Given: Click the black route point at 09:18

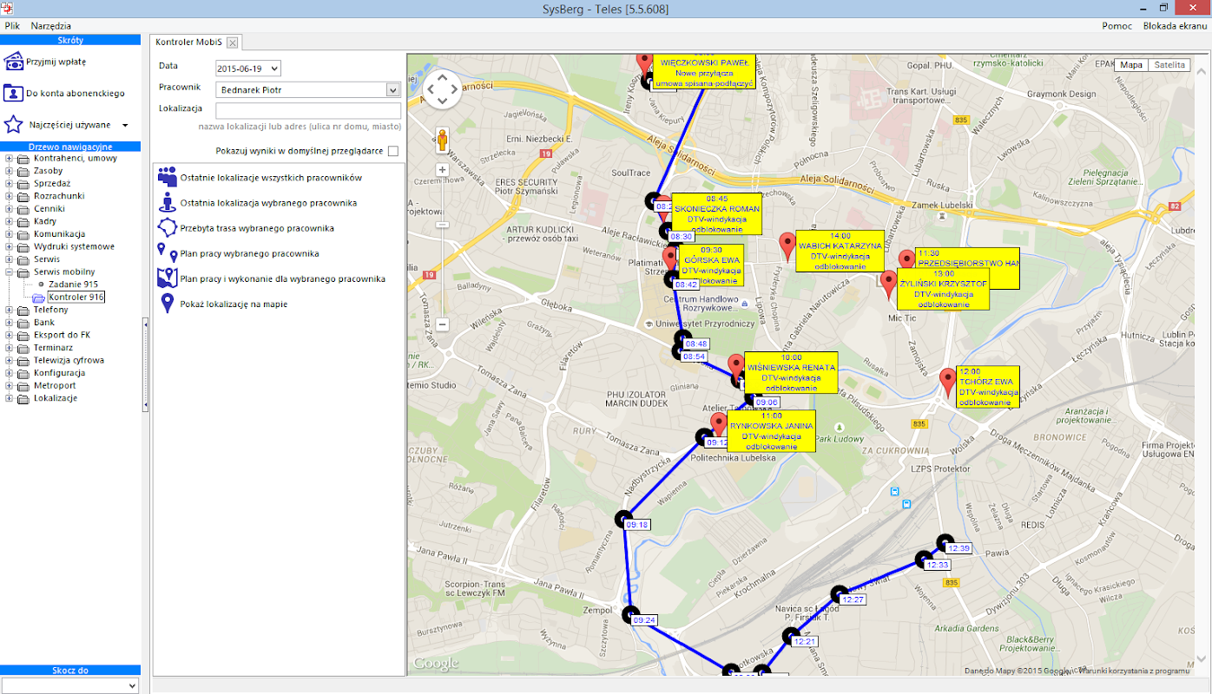Looking at the screenshot, I should coord(623,519).
